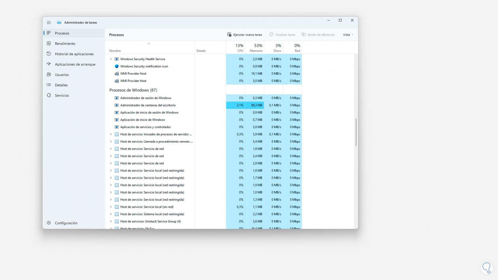Click icon of WMI Provider Host using 5,0 MB
The image size is (498, 280).
(x=117, y=81)
